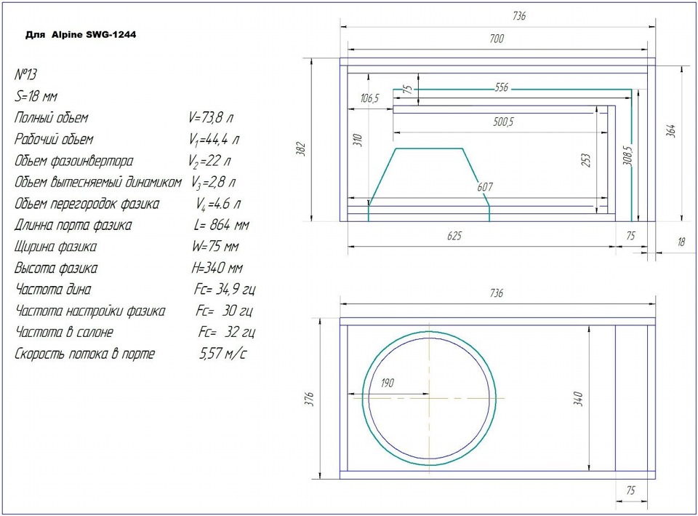Select the 106,5 dimension label
The width and height of the screenshot is (698, 516).
point(369,98)
